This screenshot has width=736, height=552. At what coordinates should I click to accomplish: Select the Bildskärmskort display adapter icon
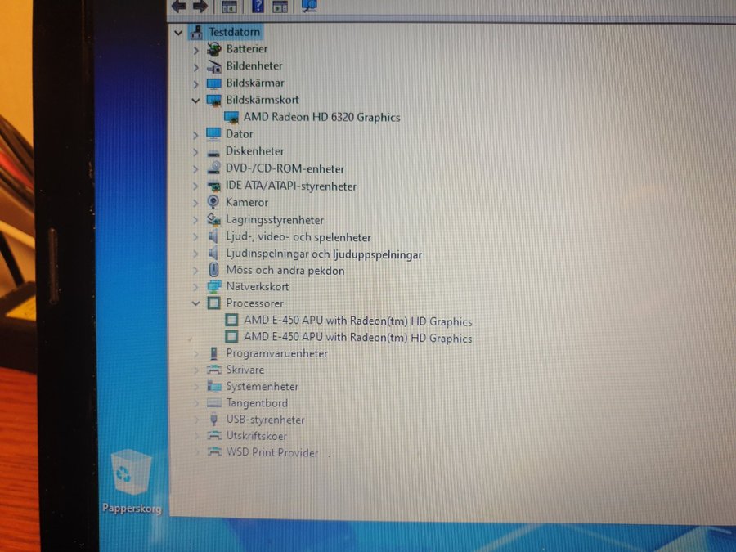tap(214, 101)
